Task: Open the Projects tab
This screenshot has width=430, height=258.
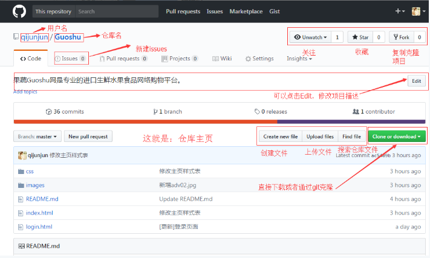Action: coord(180,59)
